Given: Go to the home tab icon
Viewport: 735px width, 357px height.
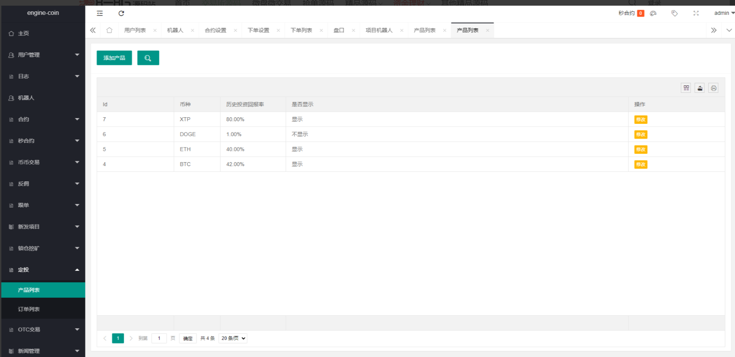Looking at the screenshot, I should pos(109,30).
